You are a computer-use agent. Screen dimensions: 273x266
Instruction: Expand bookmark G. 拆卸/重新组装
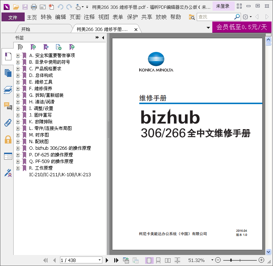tap(18, 95)
